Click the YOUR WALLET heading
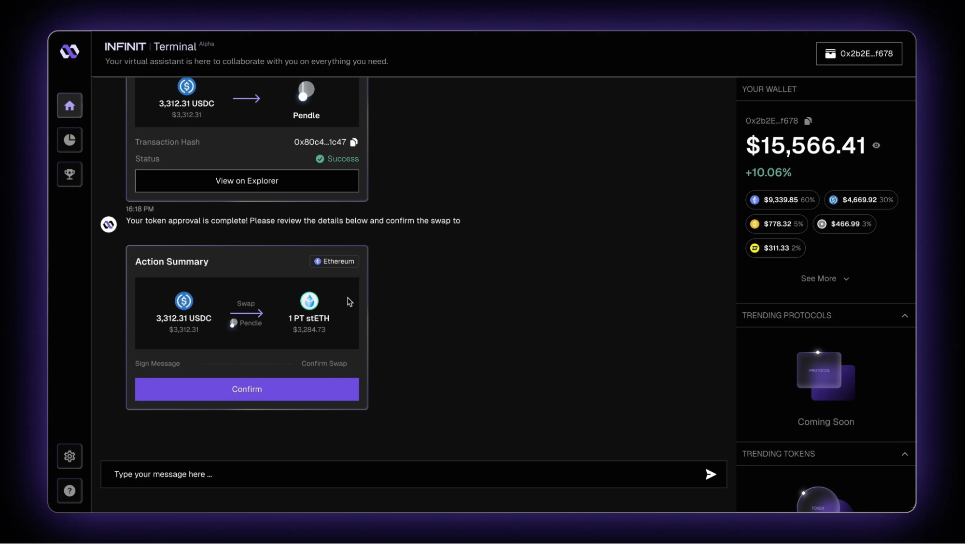Screen dimensions: 965x544 769,89
